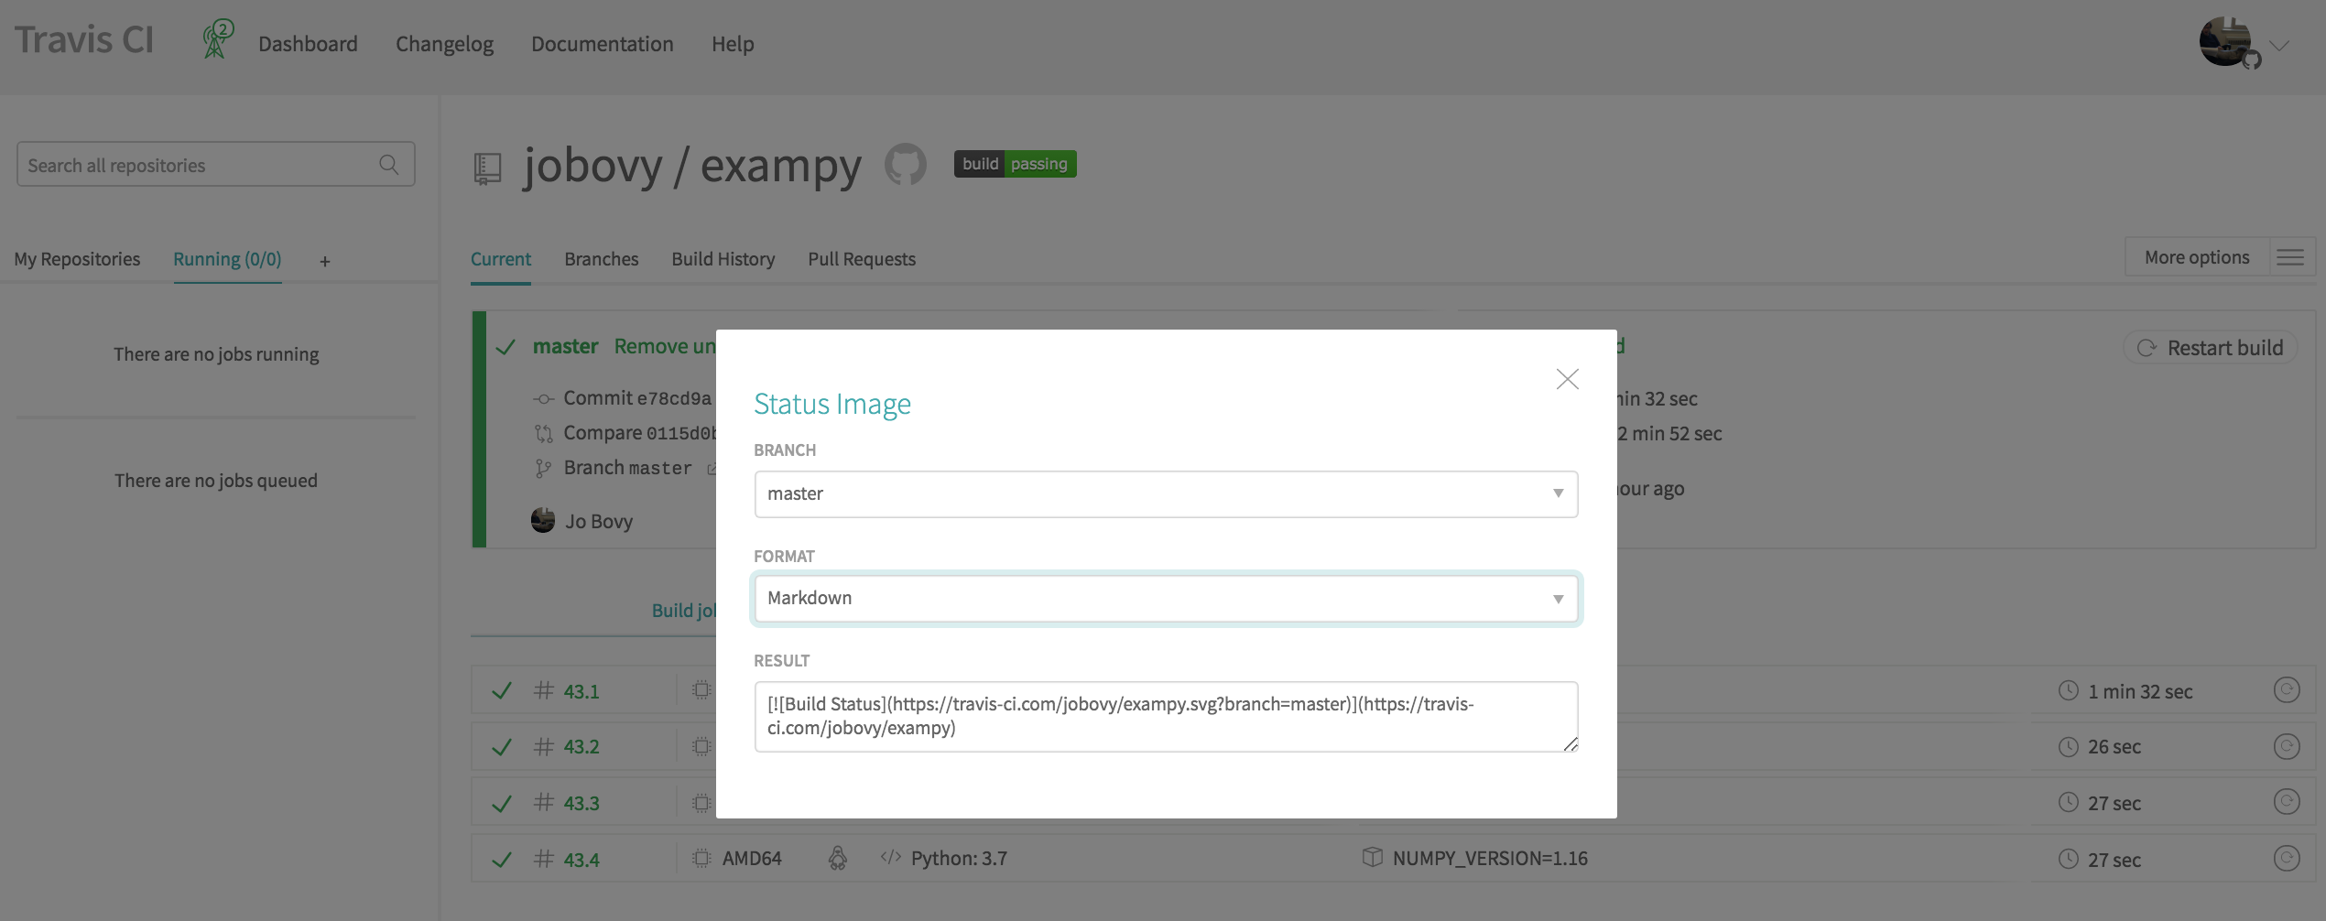
Task: Click the Python: 3.7 label
Action: 959,859
